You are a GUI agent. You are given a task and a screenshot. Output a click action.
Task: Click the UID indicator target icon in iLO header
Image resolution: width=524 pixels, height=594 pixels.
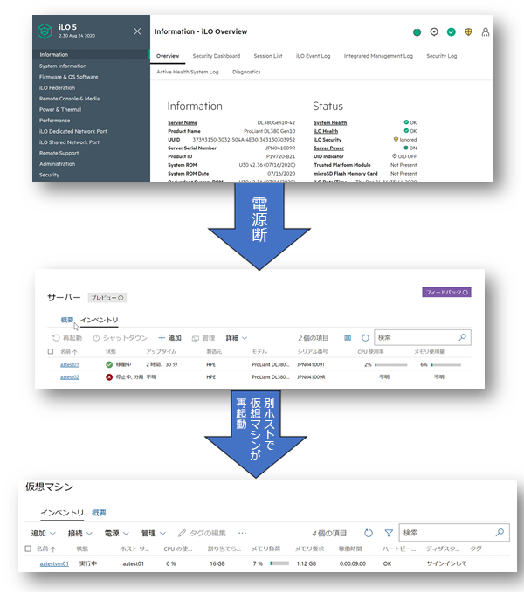coord(434,32)
